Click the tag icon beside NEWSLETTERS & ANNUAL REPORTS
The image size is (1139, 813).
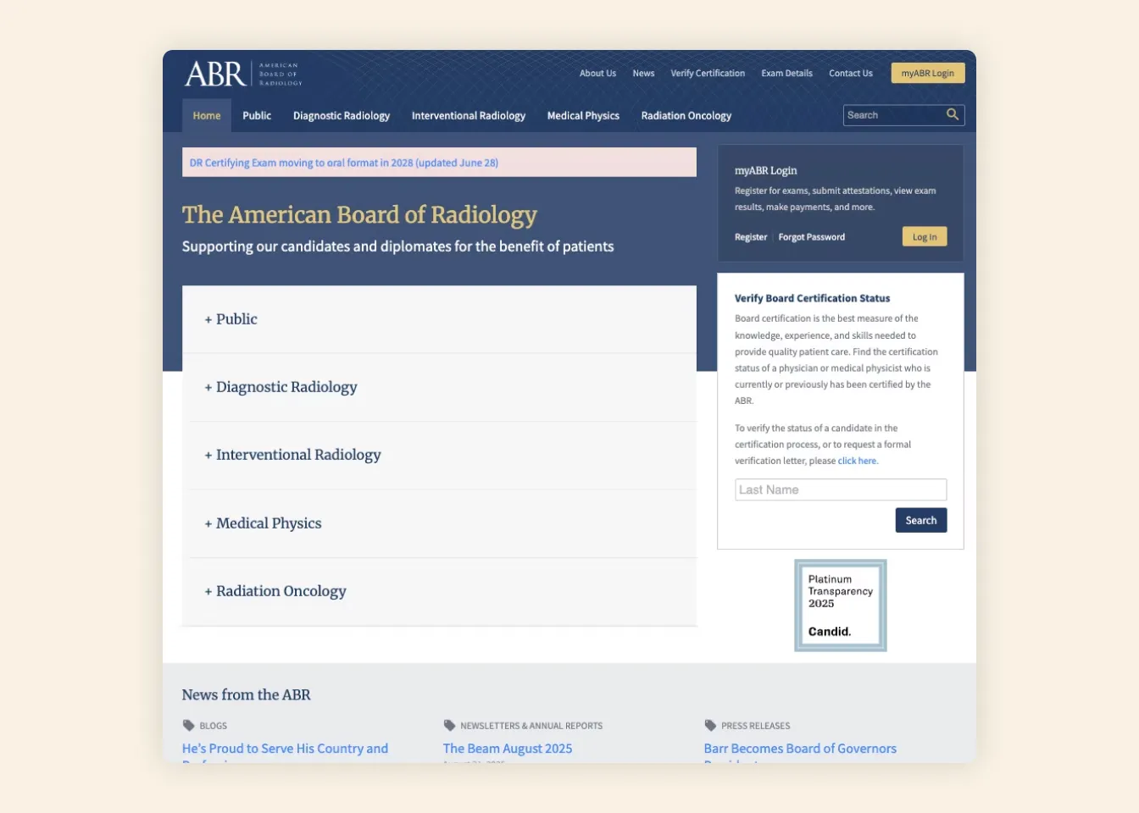[x=449, y=725]
